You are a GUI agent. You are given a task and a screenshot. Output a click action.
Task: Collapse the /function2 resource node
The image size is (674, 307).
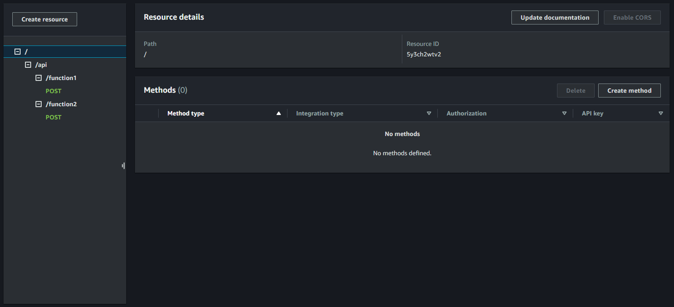[39, 104]
